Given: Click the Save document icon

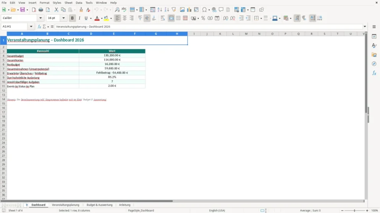Looking at the screenshot, I should 23,10.
